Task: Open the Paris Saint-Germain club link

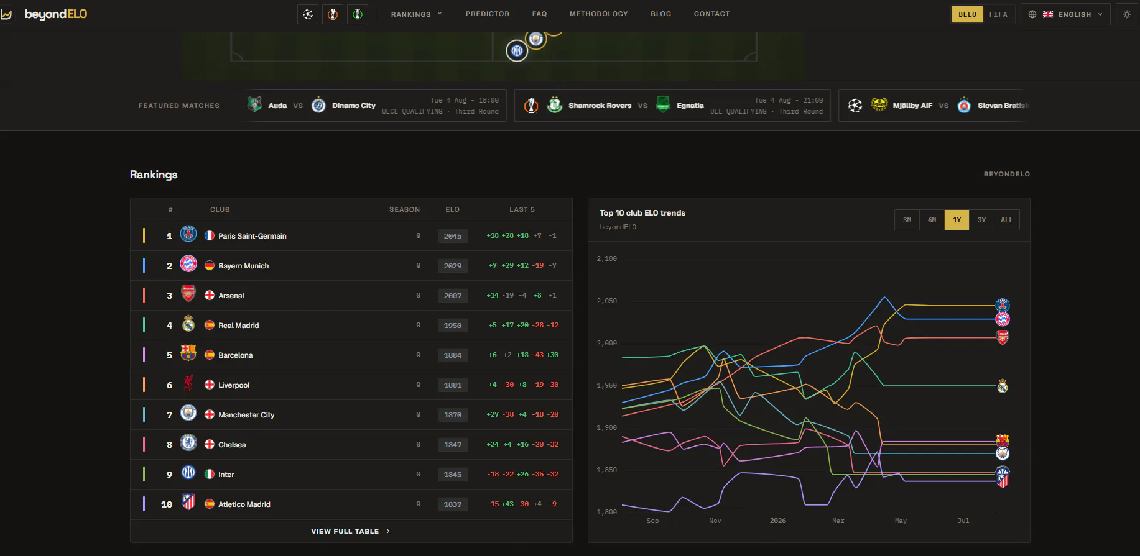Action: 253,236
